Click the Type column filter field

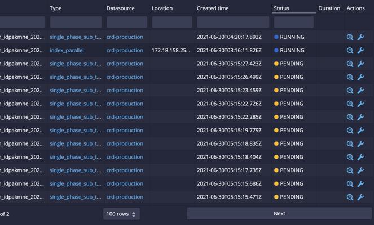coord(76,22)
